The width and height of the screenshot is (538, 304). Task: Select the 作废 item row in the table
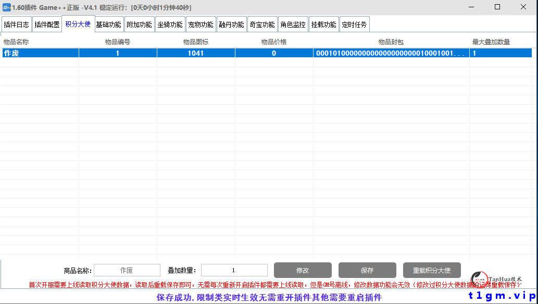(x=39, y=53)
